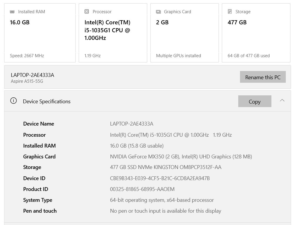Click the Device ID value text
Image resolution: width=294 pixels, height=225 pixels.
click(x=160, y=178)
